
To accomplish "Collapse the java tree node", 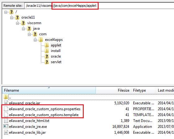I will click(x=23, y=29).
